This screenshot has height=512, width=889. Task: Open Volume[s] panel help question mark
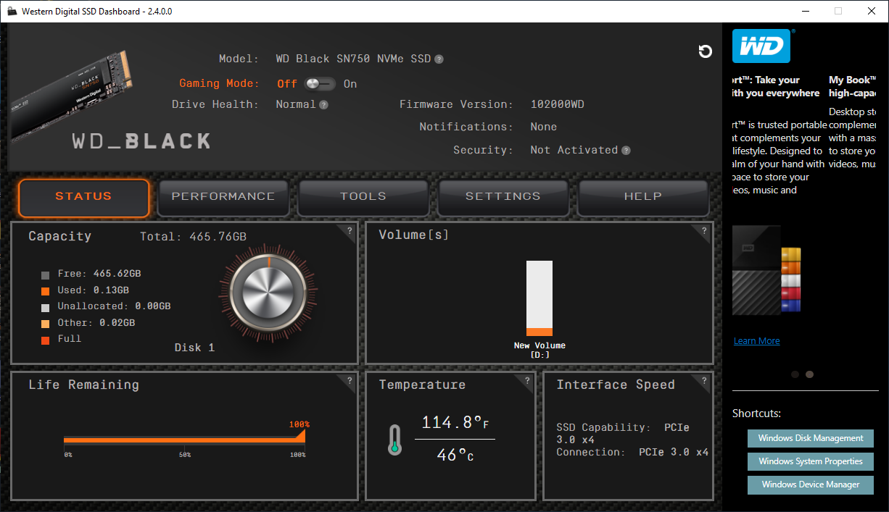click(704, 231)
